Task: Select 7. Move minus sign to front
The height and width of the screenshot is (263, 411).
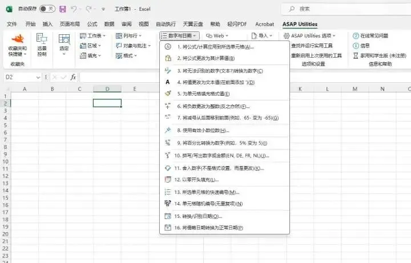Action: (224, 118)
